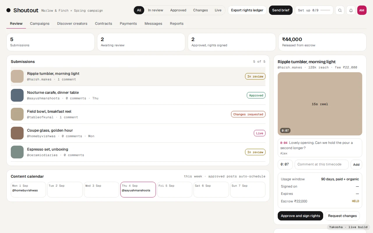Go to the Contracts tab
Image resolution: width=373 pixels, height=233 pixels.
pyautogui.click(x=103, y=24)
